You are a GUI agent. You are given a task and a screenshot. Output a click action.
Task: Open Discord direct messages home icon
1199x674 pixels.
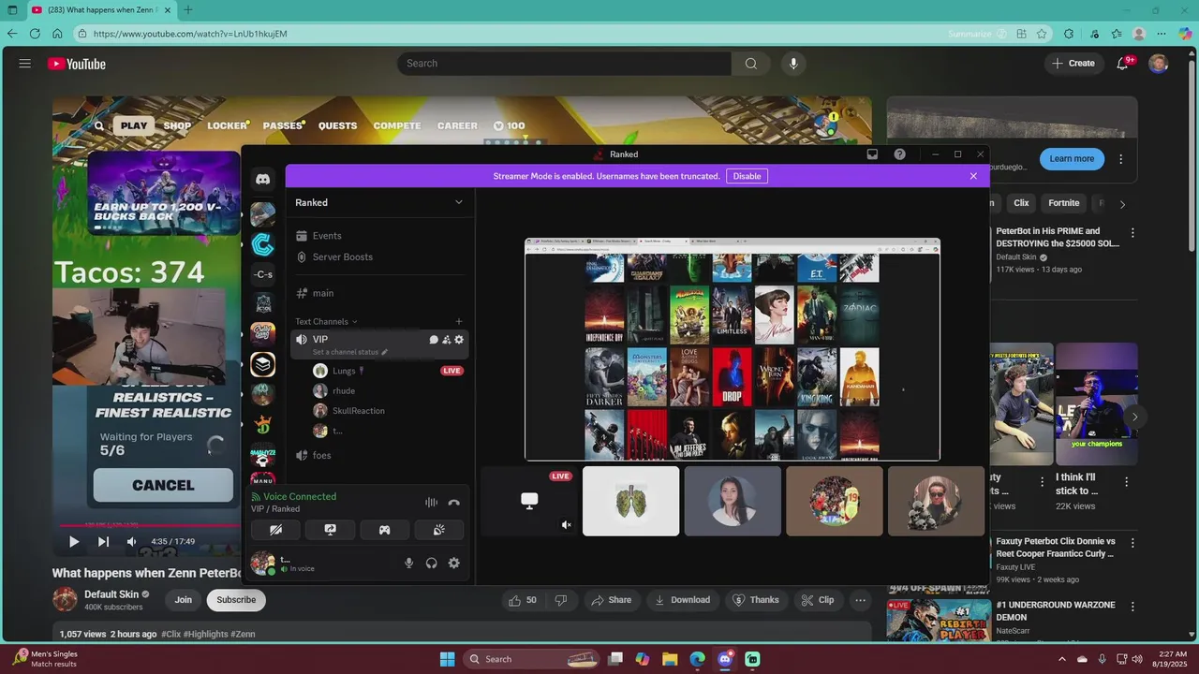click(x=263, y=179)
